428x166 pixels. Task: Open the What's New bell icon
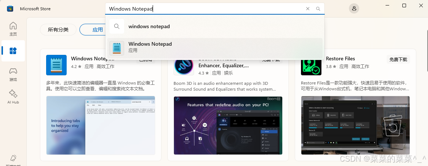13,158
